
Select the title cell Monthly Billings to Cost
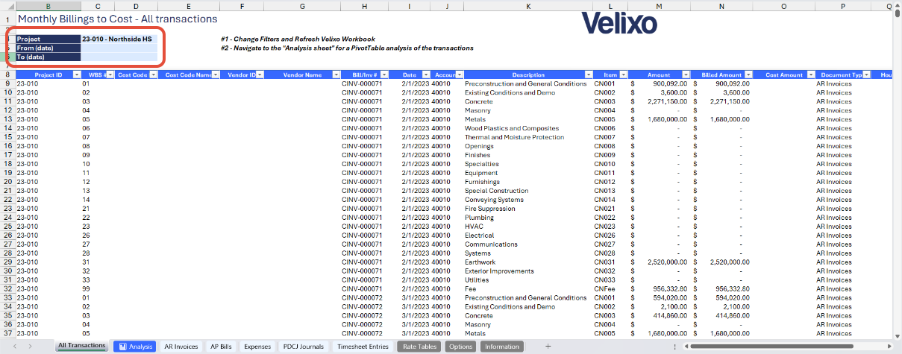(x=117, y=19)
